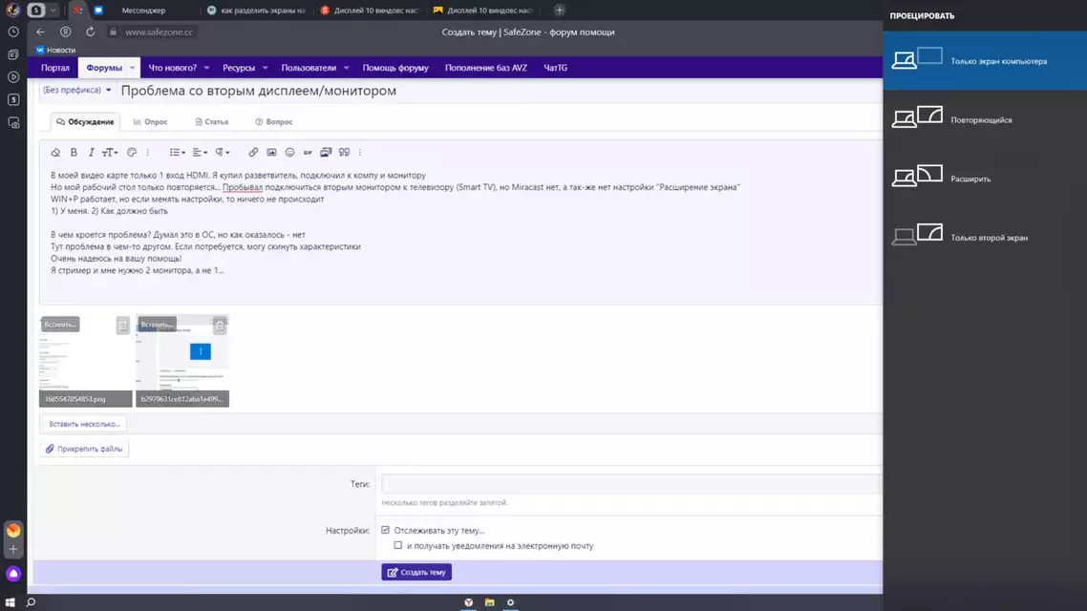Go back with the browser arrow

click(x=40, y=32)
